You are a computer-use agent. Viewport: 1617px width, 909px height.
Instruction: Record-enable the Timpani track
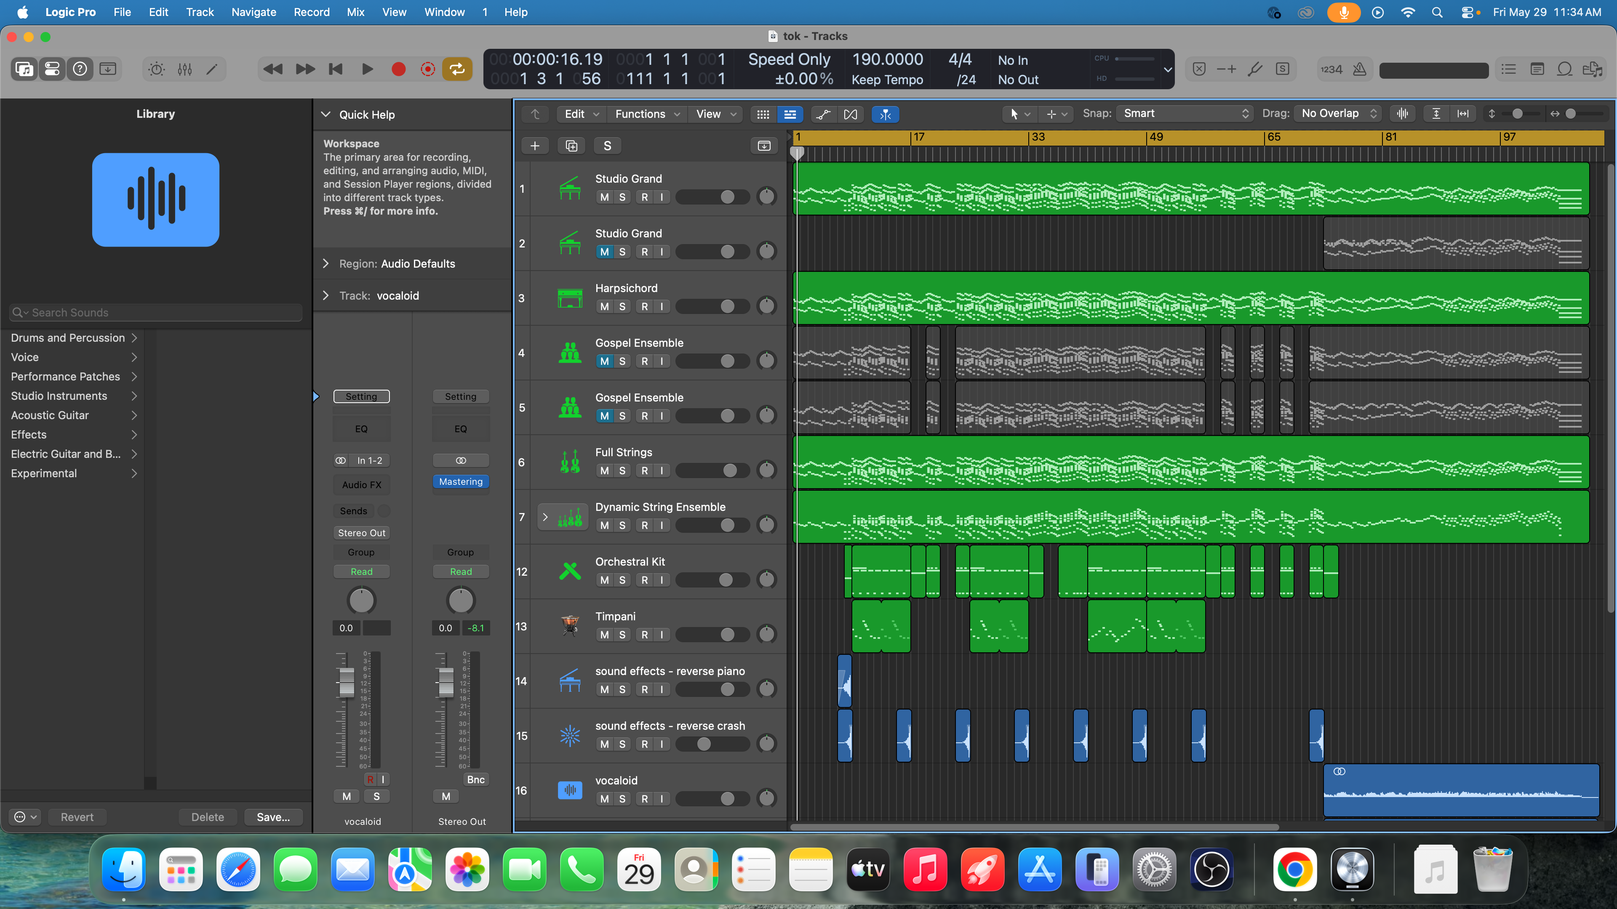tap(645, 635)
